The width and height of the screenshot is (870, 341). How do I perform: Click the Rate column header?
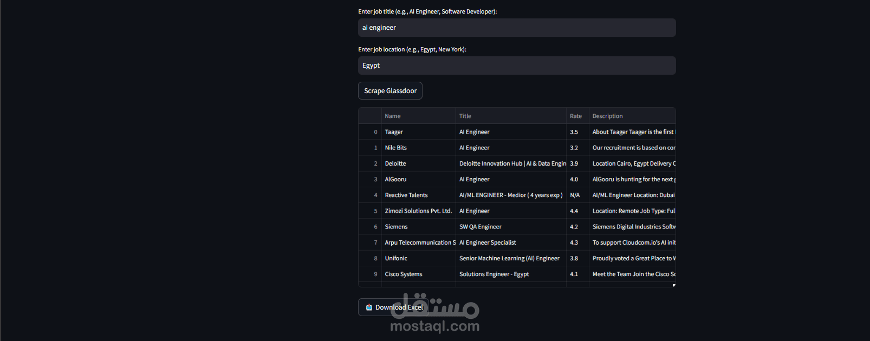point(577,116)
